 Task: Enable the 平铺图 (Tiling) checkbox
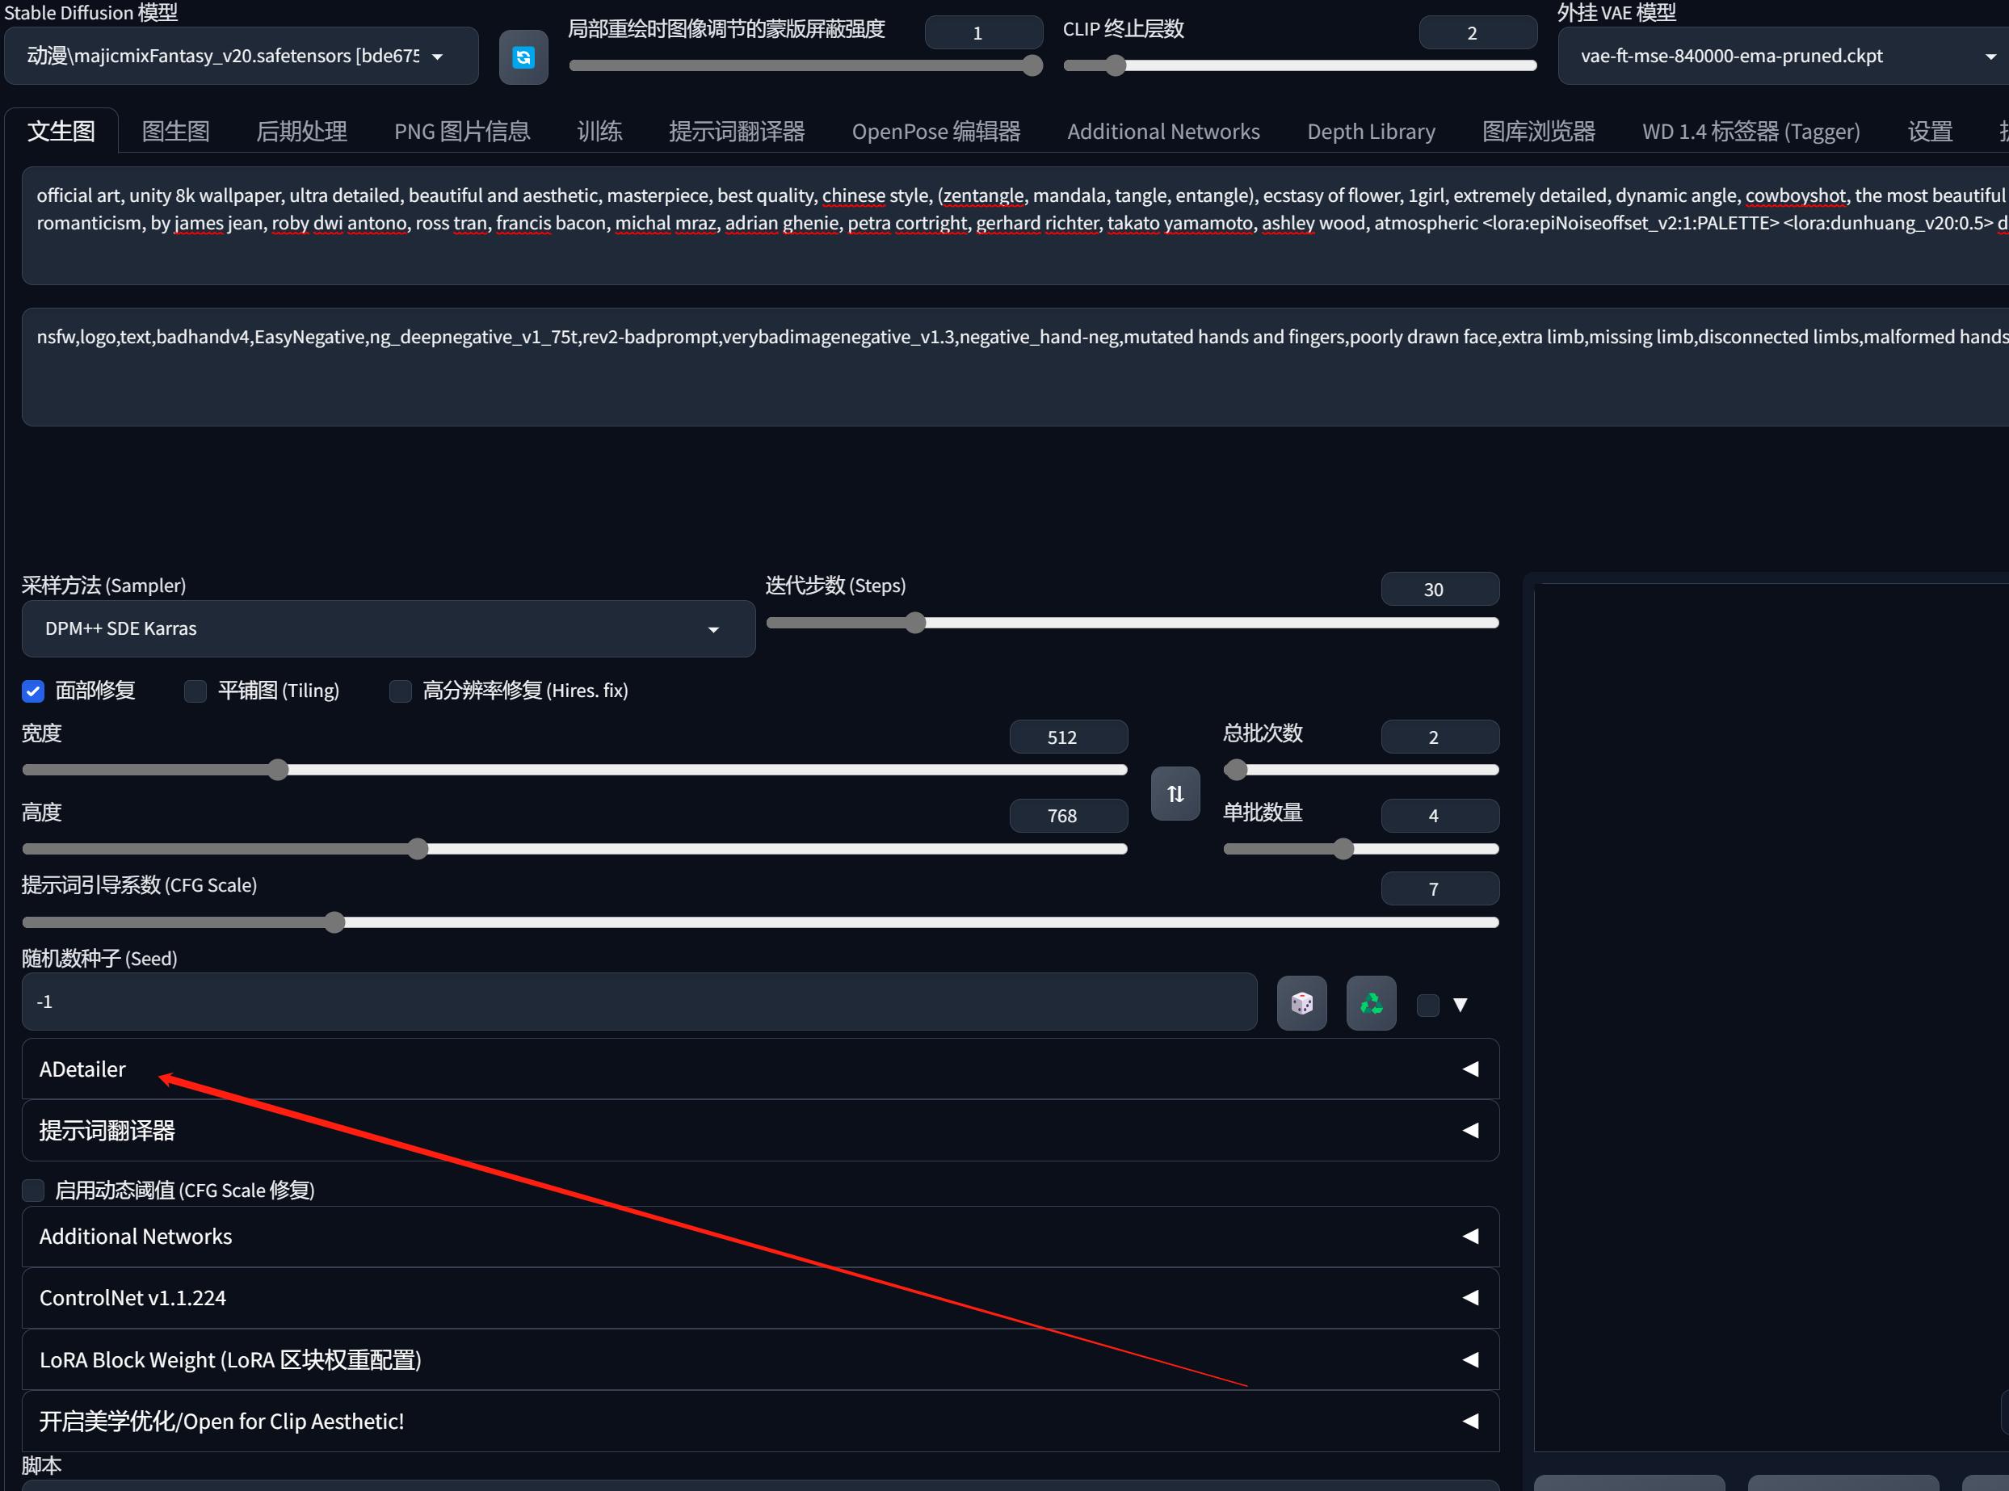[x=195, y=691]
